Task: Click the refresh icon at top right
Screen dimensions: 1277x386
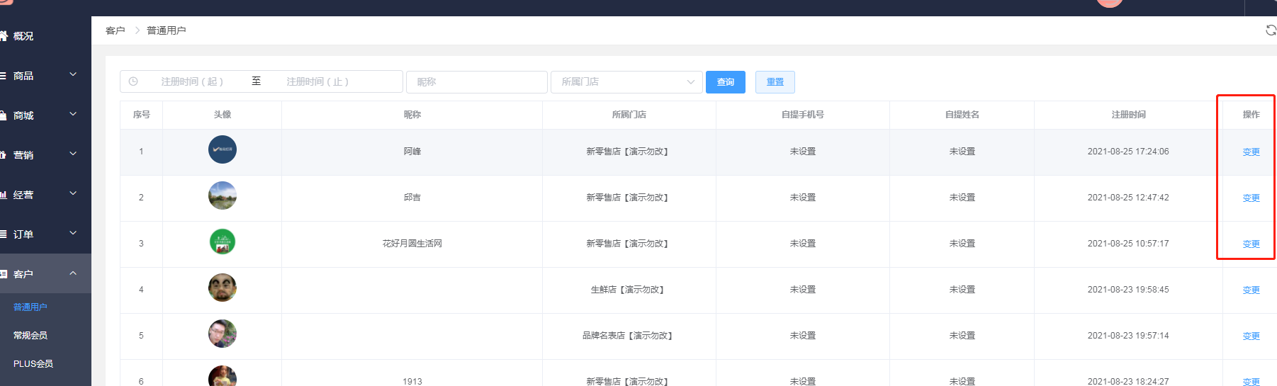Action: click(x=1271, y=30)
